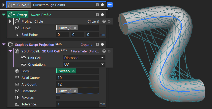Toggle visibility dot of Sweep block
The image size is (212, 109).
[102, 15]
